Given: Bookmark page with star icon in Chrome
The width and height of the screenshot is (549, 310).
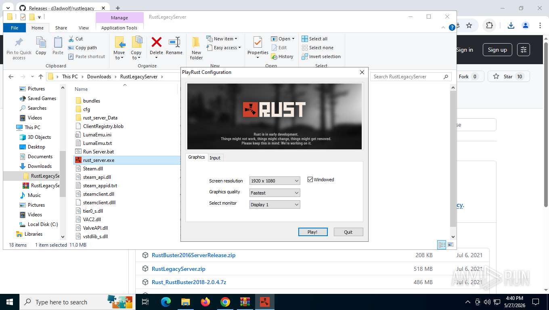Looking at the screenshot, I should pyautogui.click(x=469, y=25).
